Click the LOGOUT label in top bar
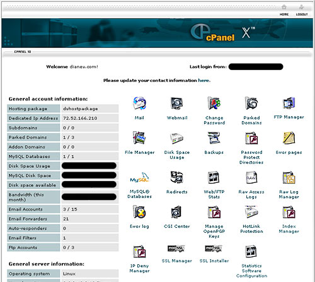The width and height of the screenshot is (315, 282). pyautogui.click(x=302, y=15)
